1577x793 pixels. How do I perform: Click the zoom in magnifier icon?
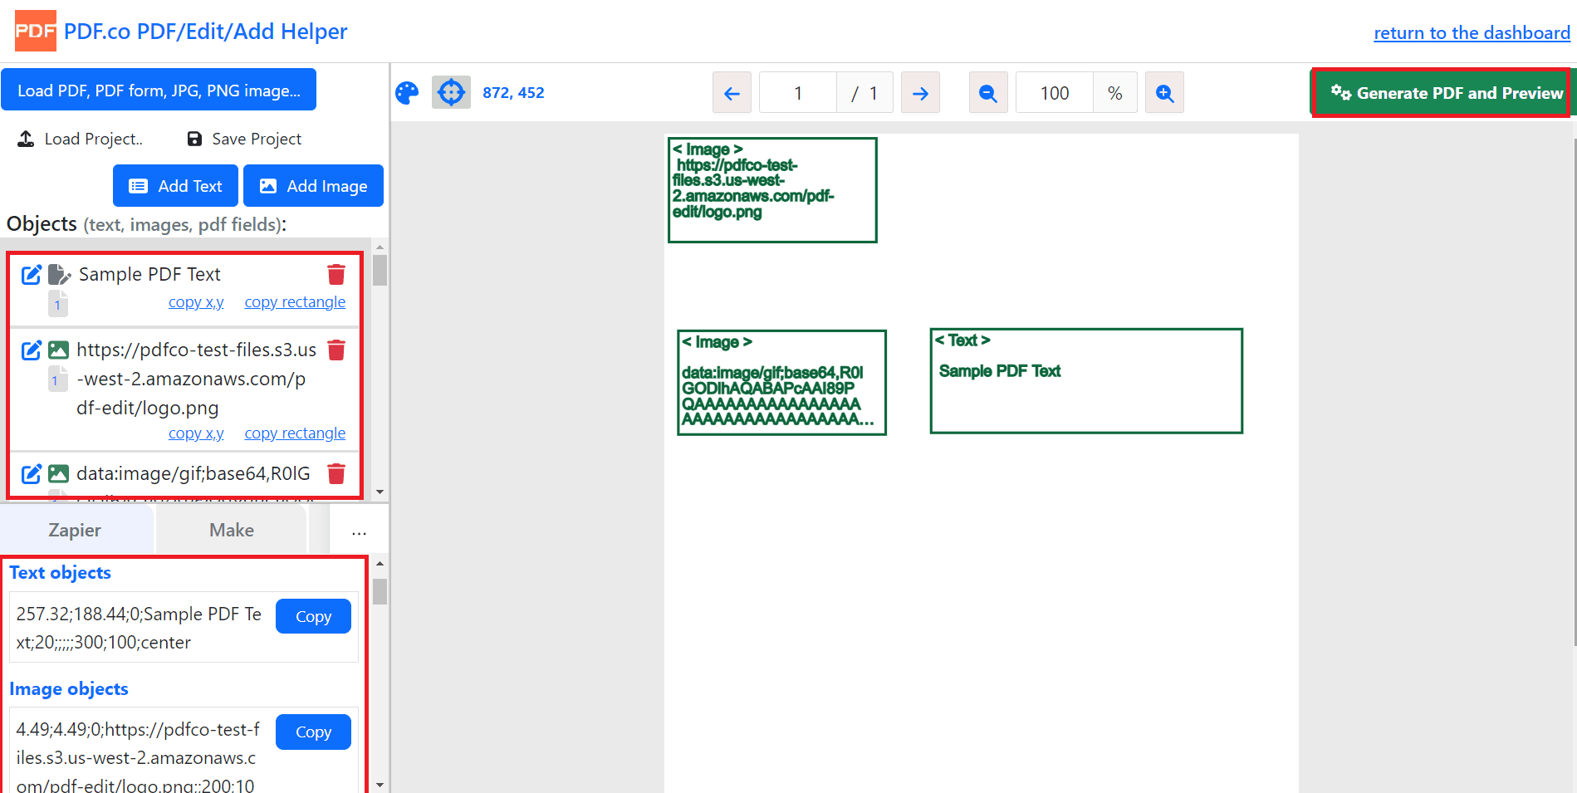pyautogui.click(x=1164, y=93)
